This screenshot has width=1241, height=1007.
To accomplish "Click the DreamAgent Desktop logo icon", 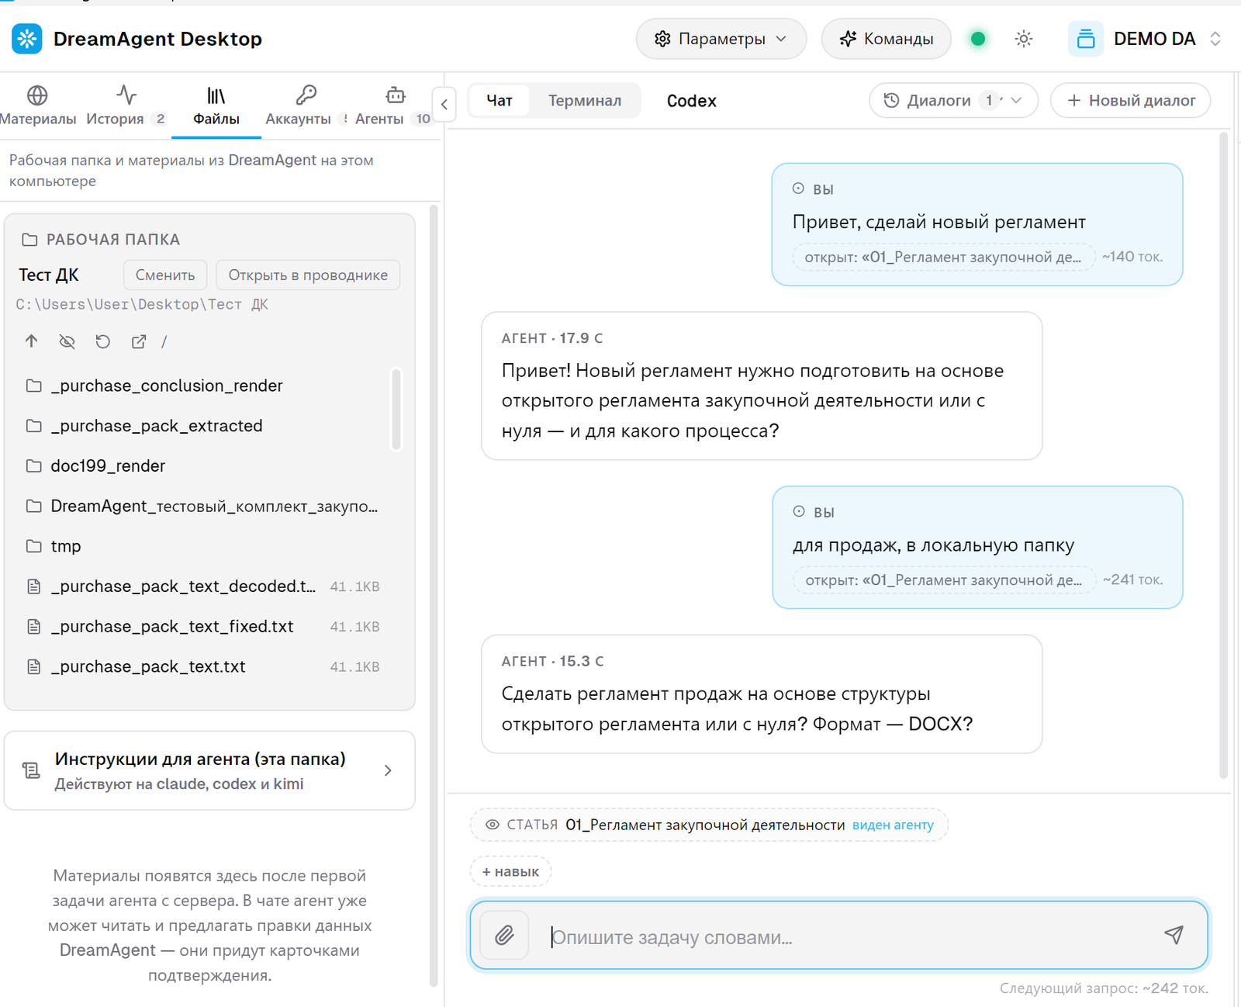I will click(27, 39).
